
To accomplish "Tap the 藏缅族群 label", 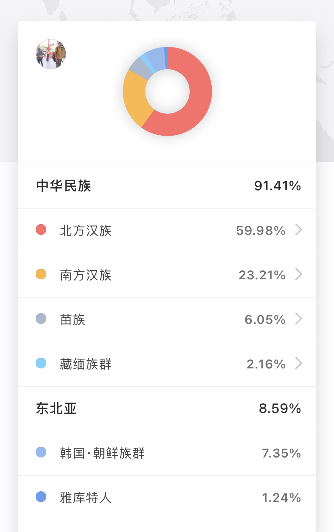I will (86, 364).
